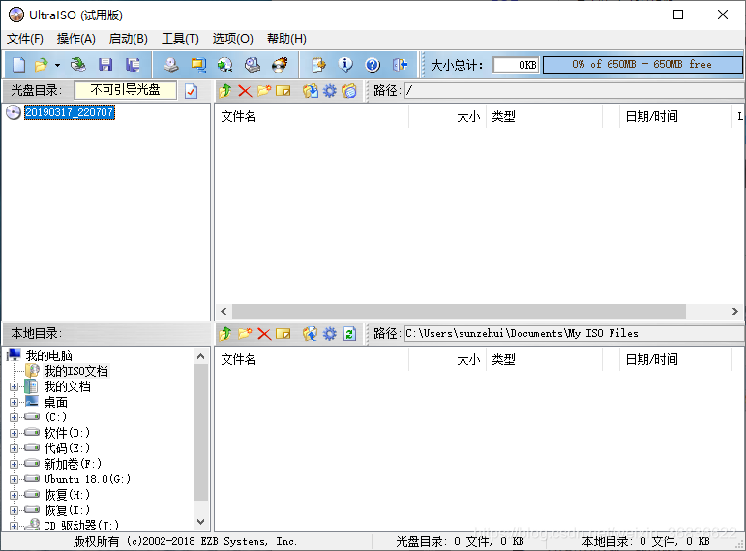Create new folder in disc directory
746x551 pixels.
pyautogui.click(x=264, y=90)
